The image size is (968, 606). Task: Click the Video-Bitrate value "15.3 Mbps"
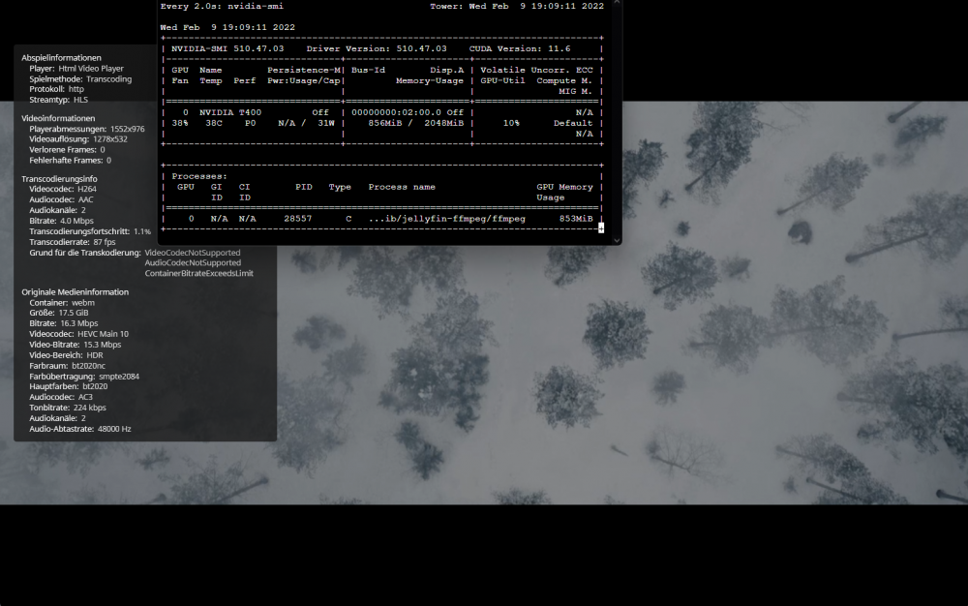(102, 345)
